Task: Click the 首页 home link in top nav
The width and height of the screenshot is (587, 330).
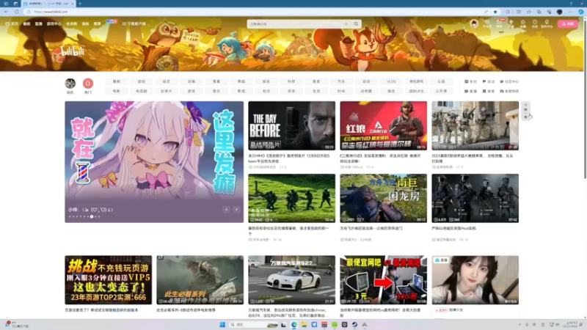Action: coord(12,24)
